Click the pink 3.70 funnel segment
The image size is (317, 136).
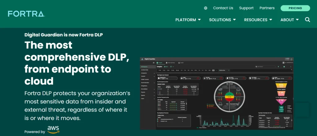281,102
